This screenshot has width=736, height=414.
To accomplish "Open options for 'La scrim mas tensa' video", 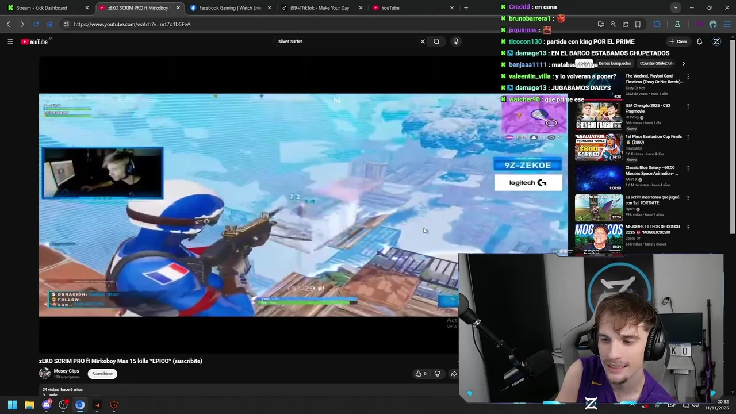I will click(x=688, y=198).
